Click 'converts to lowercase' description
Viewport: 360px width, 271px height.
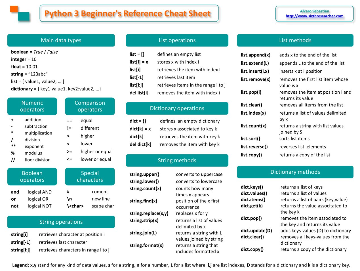tap(199, 181)
